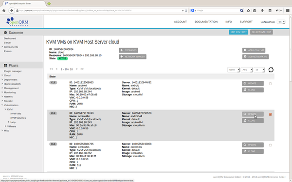This screenshot has height=182, width=292.
Task: Click UPDATE for the android44 VM
Action: pos(253,114)
